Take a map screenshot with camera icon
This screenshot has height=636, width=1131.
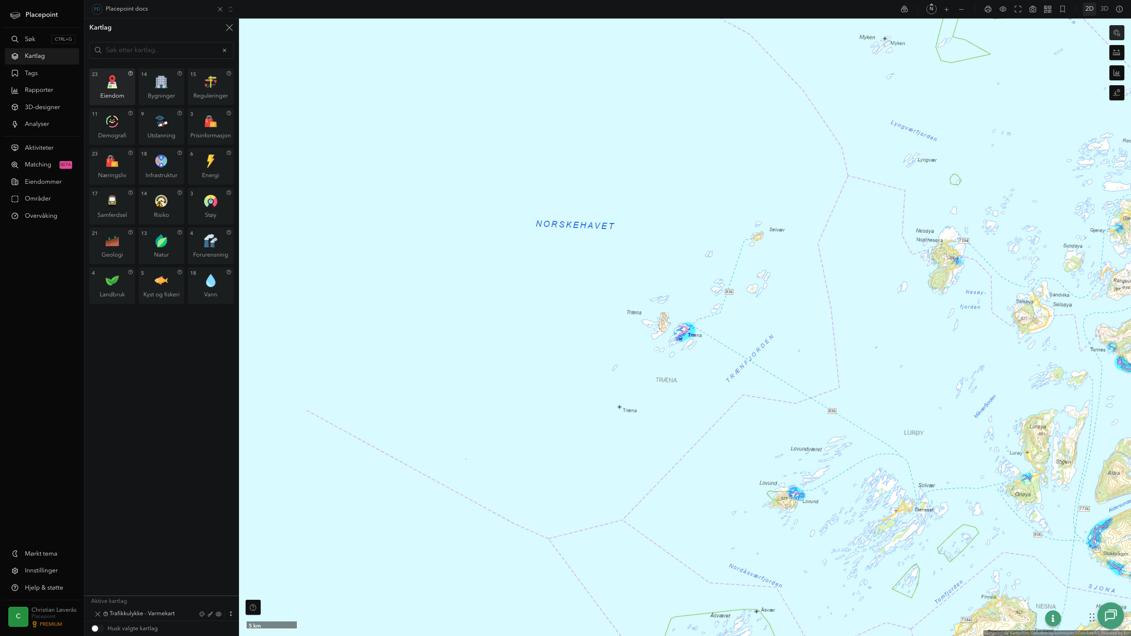1033,9
